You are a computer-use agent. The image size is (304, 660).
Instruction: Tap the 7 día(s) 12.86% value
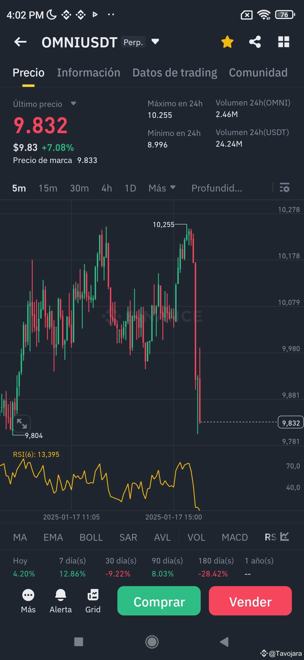coord(72,574)
